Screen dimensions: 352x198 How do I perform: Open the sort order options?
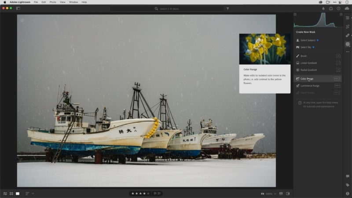[x=27, y=194]
